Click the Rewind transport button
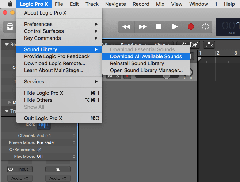 coord(126,26)
